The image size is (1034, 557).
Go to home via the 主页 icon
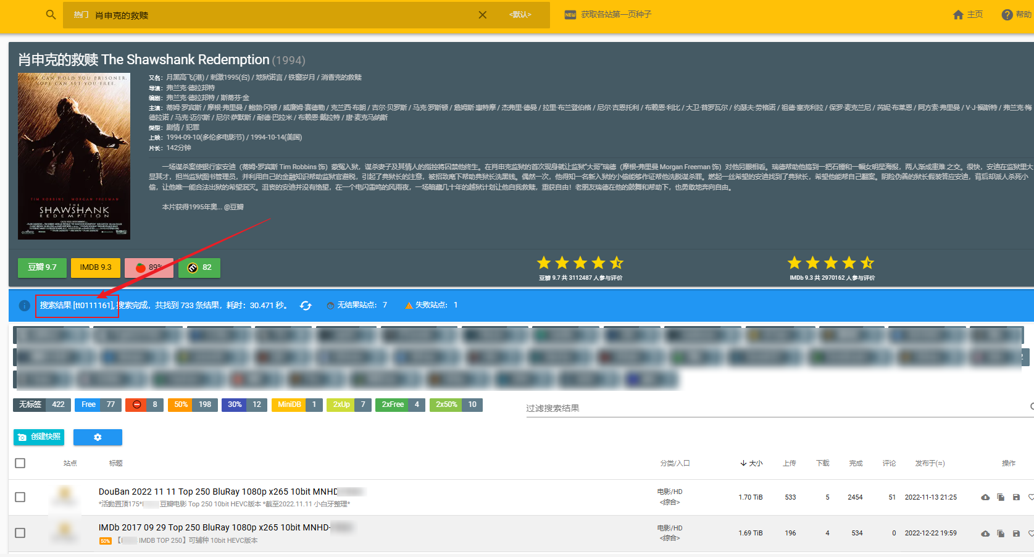967,14
